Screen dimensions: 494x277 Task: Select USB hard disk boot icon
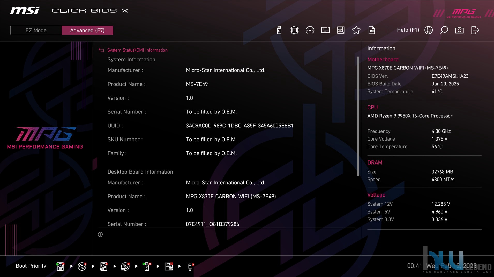(x=104, y=266)
